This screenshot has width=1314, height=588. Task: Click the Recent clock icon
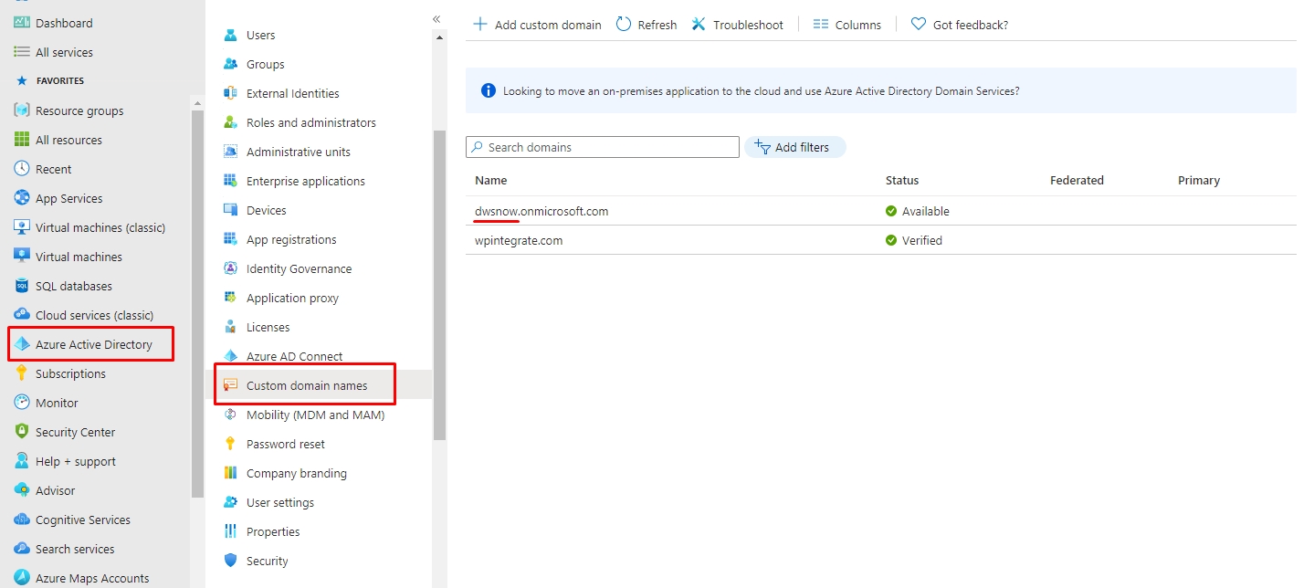click(x=22, y=169)
